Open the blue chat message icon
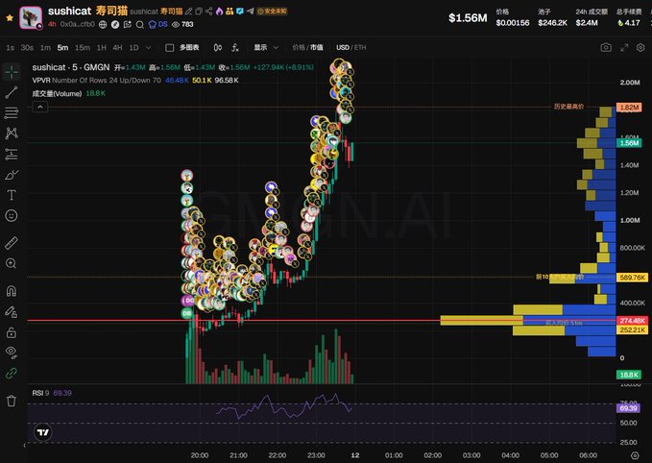Viewport: 652px width, 463px height. [240, 12]
